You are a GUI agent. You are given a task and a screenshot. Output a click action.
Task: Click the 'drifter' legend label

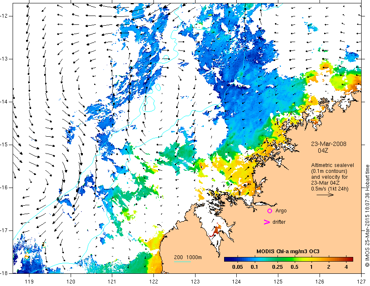[279, 222]
